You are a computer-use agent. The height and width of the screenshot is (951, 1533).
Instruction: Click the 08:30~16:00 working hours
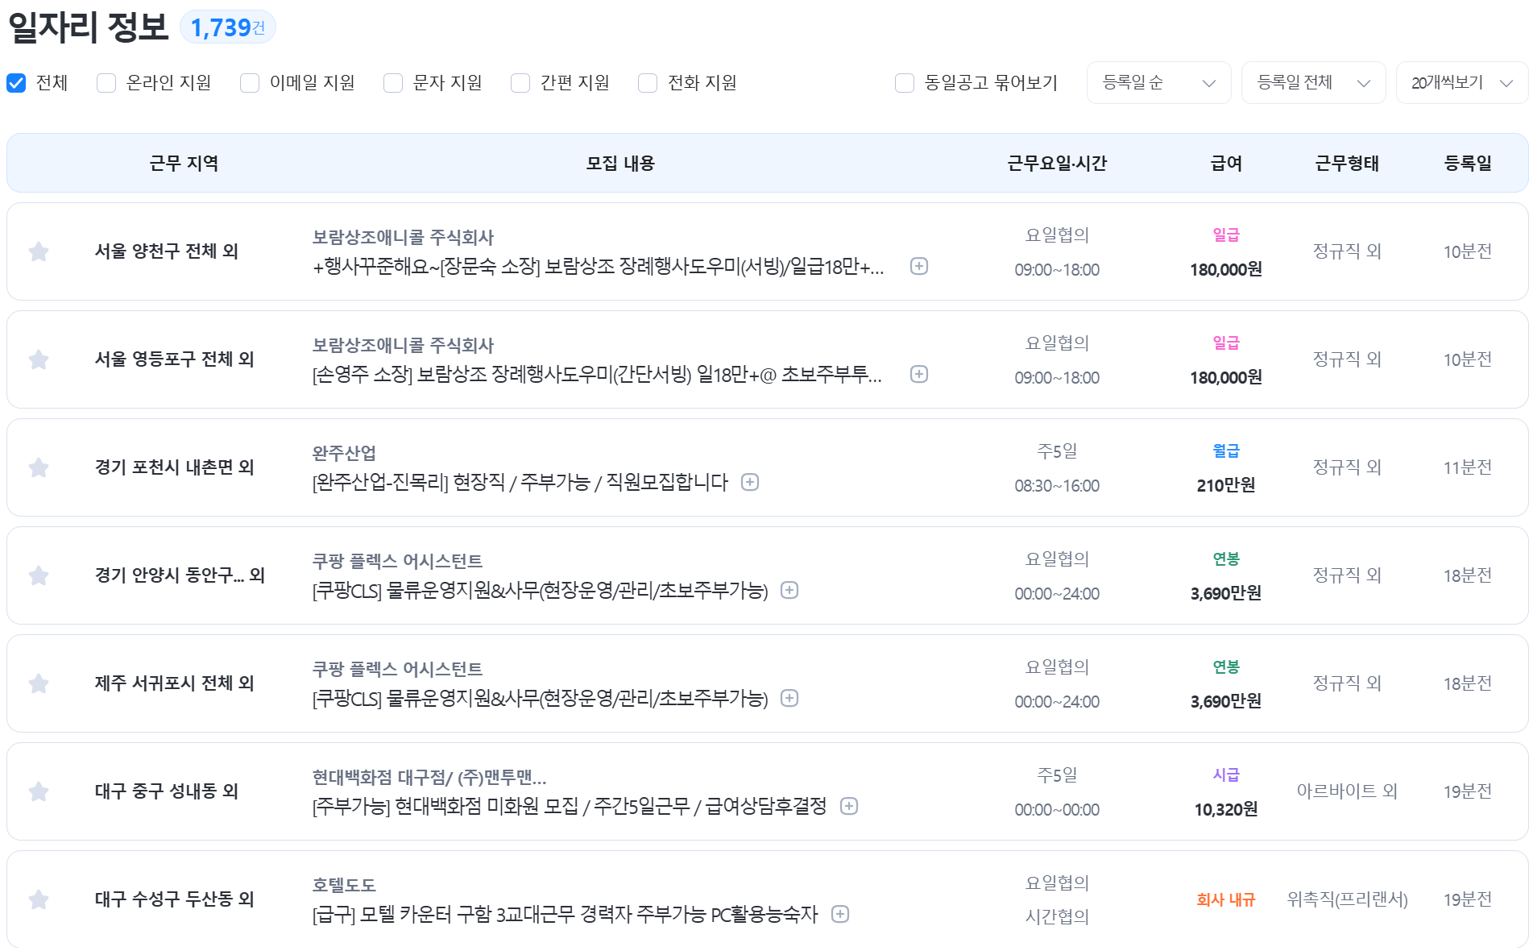pos(1057,486)
